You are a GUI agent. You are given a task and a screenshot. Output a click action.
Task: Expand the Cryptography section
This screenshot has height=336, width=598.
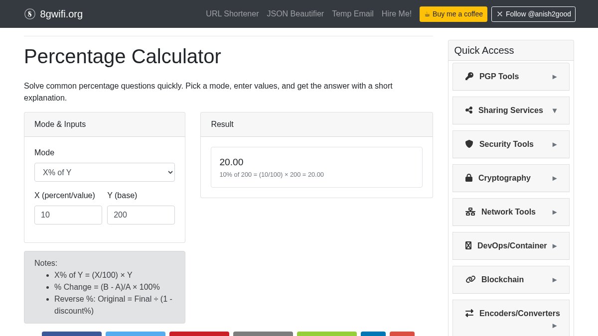click(x=555, y=178)
